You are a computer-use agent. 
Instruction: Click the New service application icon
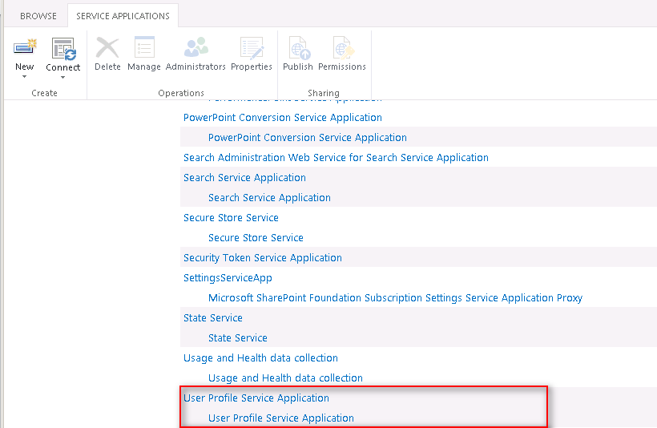25,47
